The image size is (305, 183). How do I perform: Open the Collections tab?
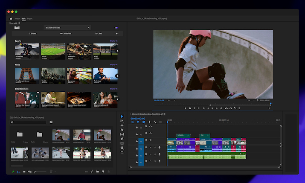[66, 34]
